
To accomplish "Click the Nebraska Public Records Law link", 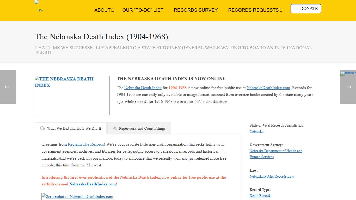I will 272,176.
